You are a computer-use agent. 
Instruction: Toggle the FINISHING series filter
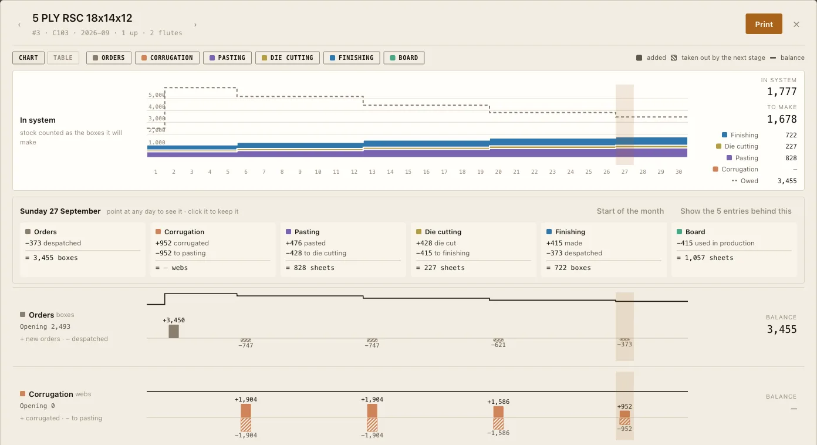352,58
